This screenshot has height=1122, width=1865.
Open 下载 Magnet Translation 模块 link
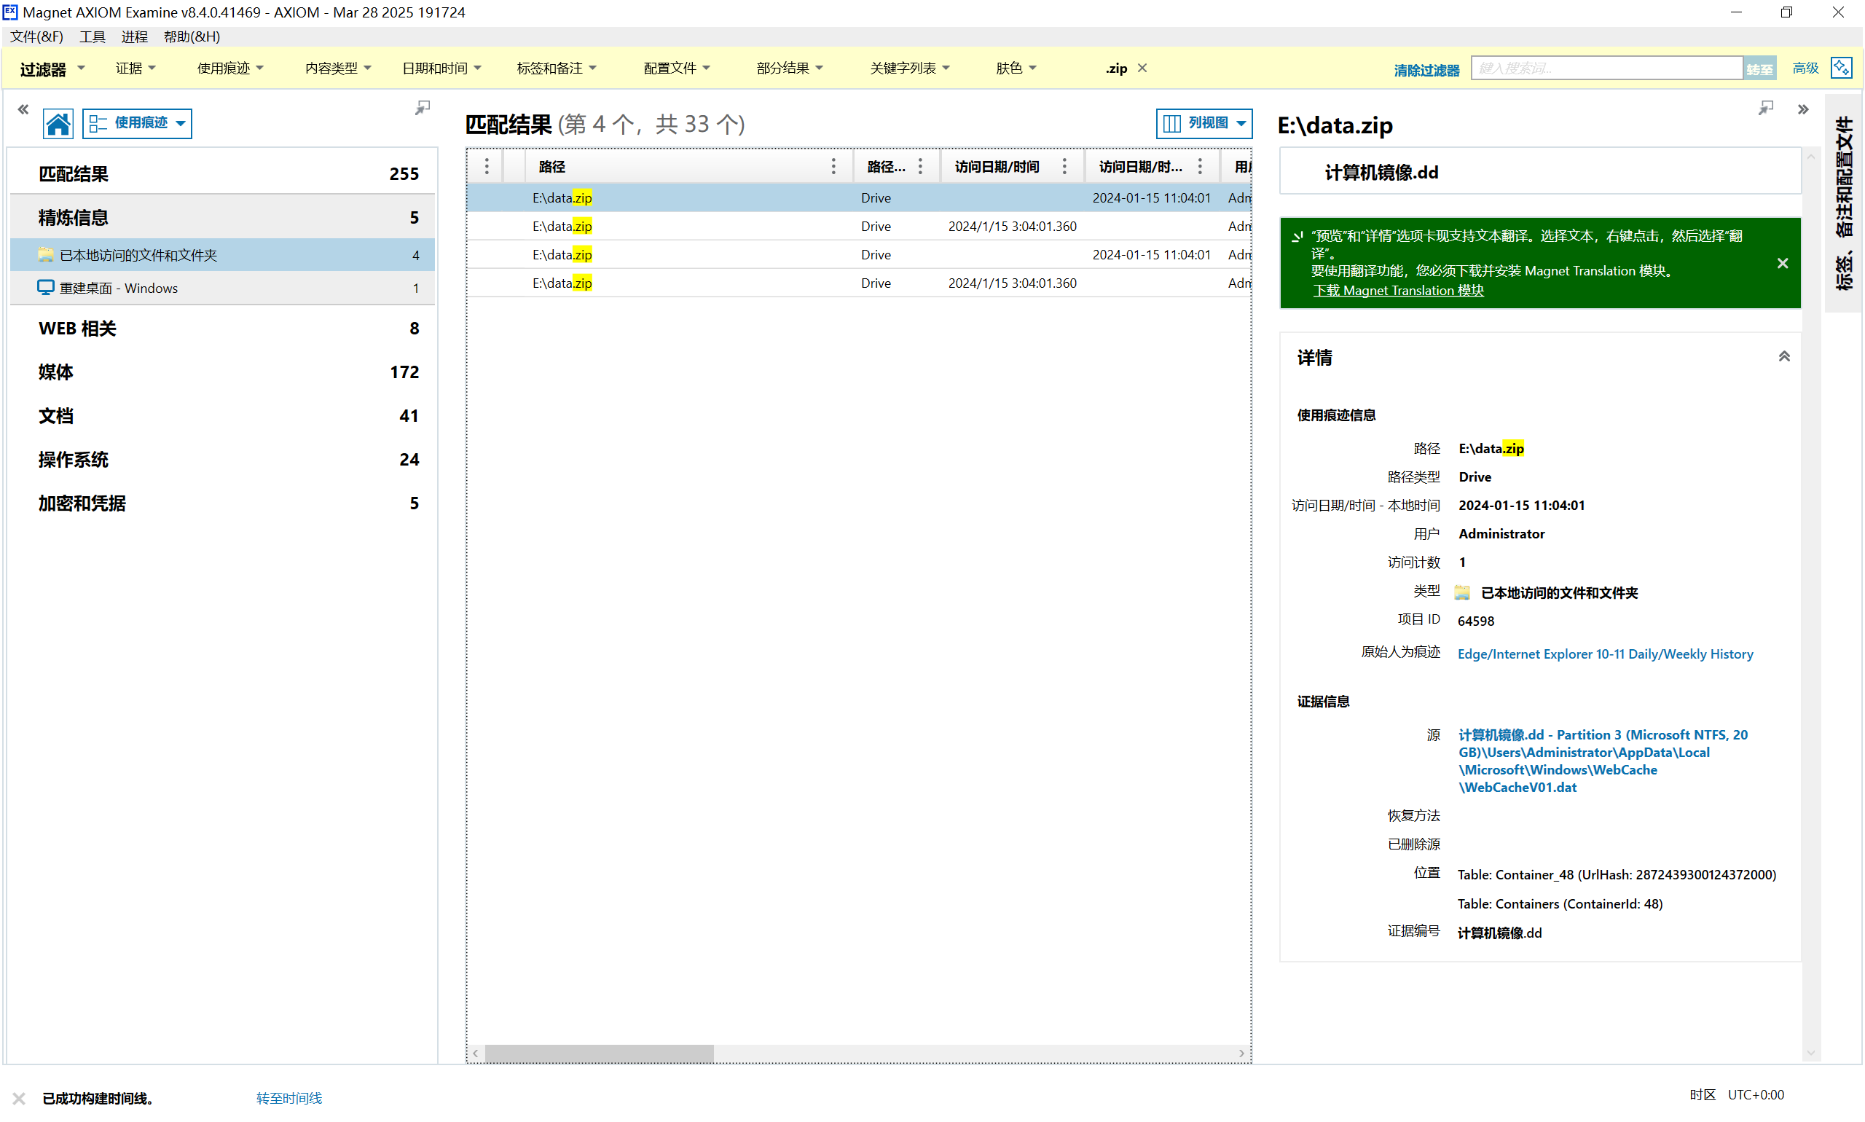[x=1398, y=290]
